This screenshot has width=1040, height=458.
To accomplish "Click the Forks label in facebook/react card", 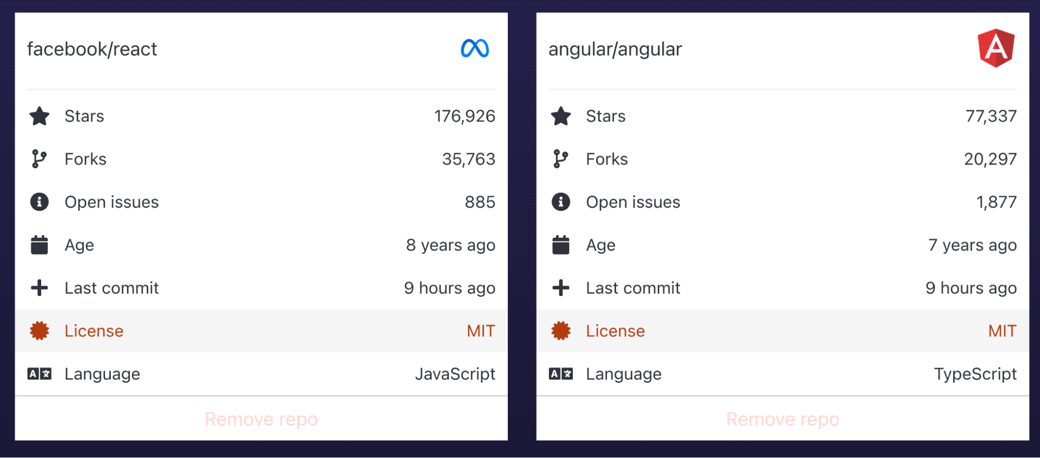I will click(86, 159).
